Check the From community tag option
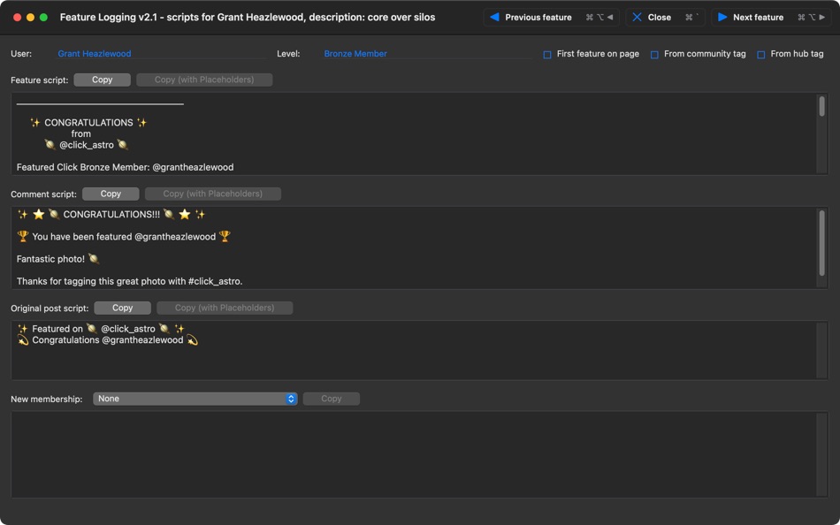The width and height of the screenshot is (840, 525). pos(655,53)
